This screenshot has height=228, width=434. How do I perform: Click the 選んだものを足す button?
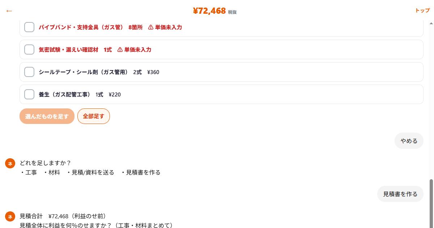[47, 116]
